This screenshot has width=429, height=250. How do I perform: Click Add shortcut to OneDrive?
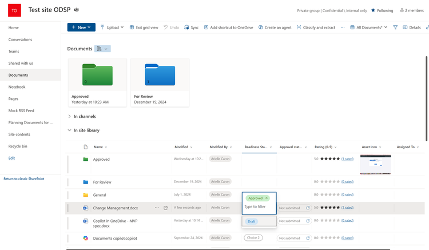click(228, 27)
